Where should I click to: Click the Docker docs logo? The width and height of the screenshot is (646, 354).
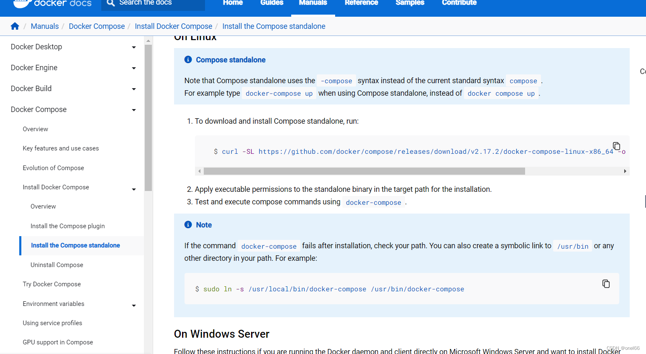coord(52,3)
